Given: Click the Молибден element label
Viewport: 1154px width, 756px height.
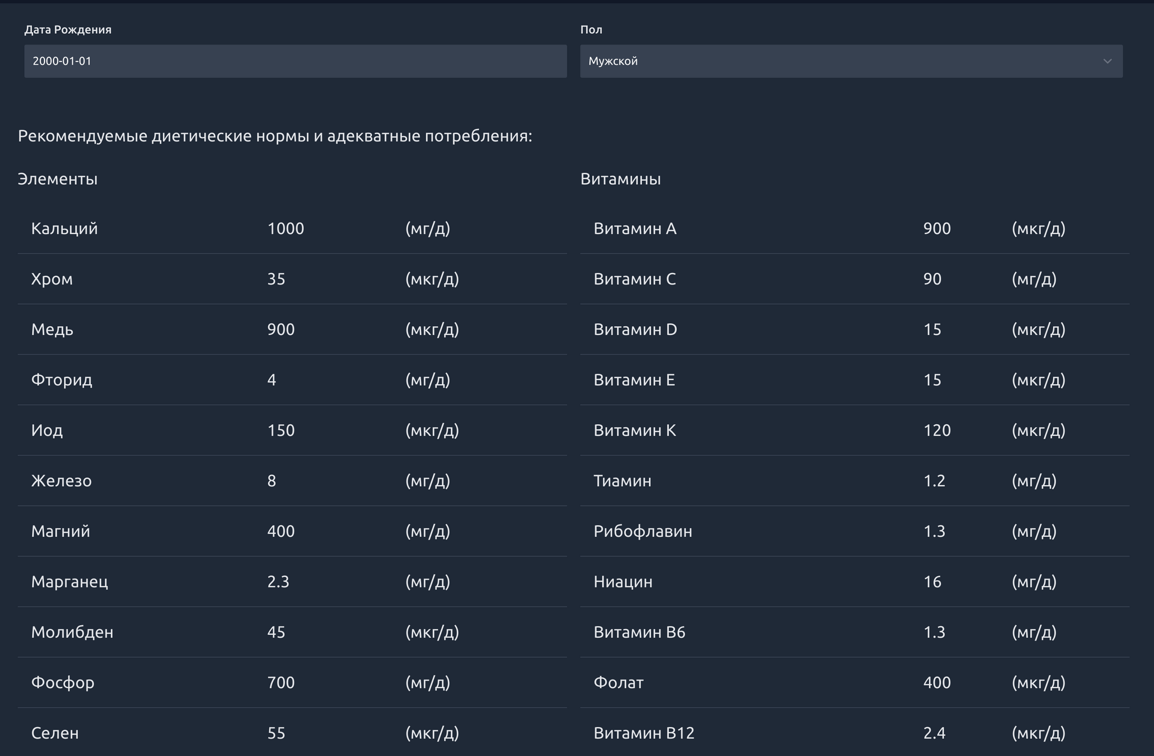Looking at the screenshot, I should pyautogui.click(x=72, y=632).
